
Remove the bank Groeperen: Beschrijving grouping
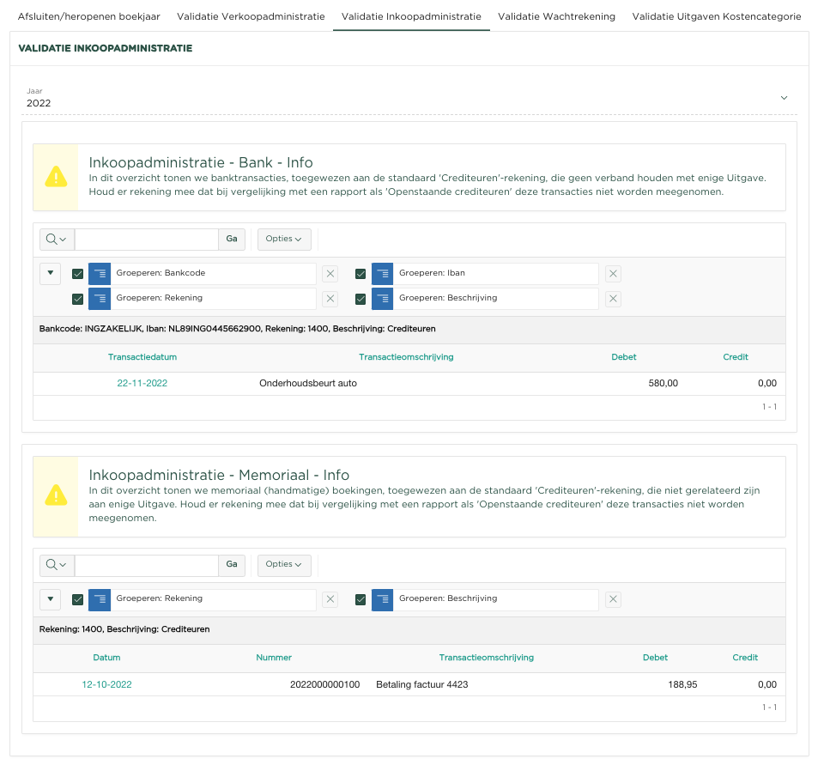point(613,299)
